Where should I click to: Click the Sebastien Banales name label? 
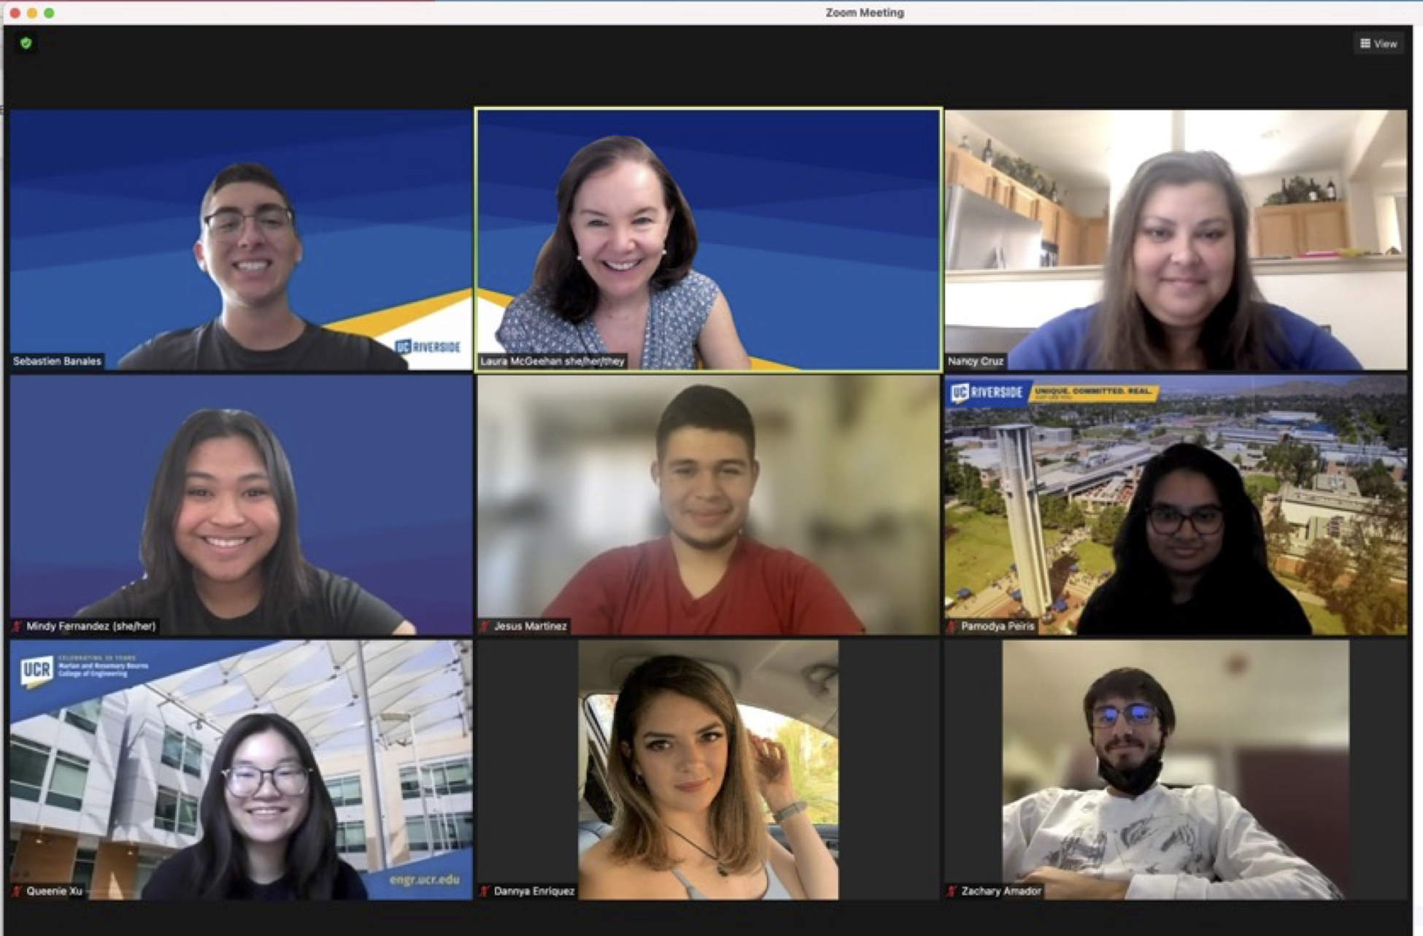coord(57,361)
